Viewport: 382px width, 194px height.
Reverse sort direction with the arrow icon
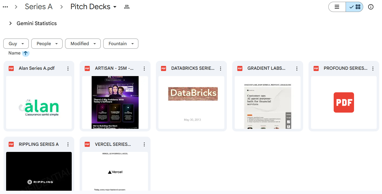(x=26, y=53)
